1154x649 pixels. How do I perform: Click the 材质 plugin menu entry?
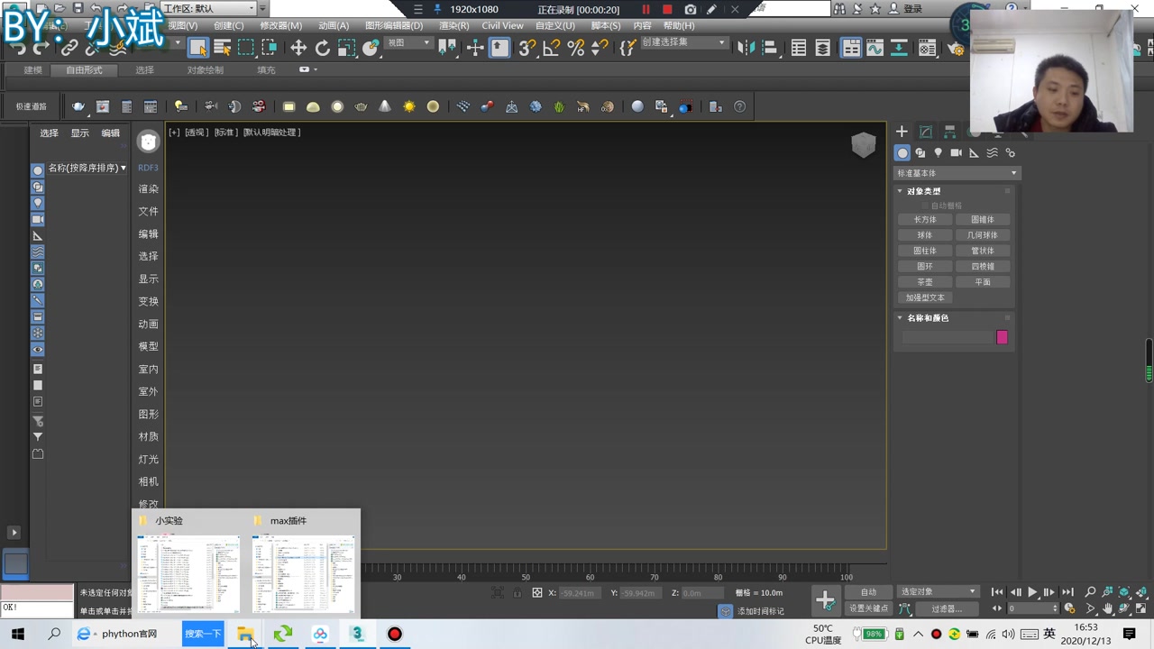149,436
